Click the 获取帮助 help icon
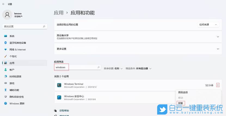Screen dimensions: 226x116 [x=55, y=111]
